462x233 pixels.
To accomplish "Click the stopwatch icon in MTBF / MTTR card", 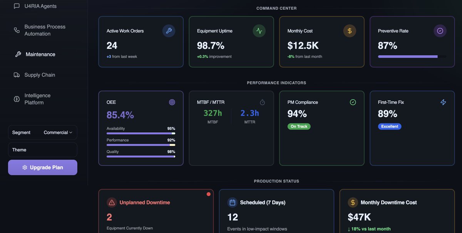I will point(262,102).
